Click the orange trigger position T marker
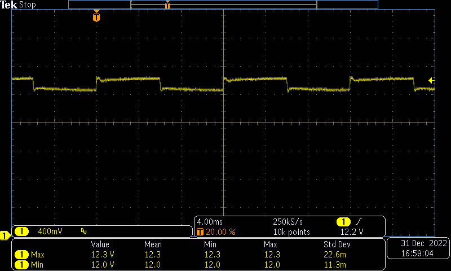 tap(96, 17)
